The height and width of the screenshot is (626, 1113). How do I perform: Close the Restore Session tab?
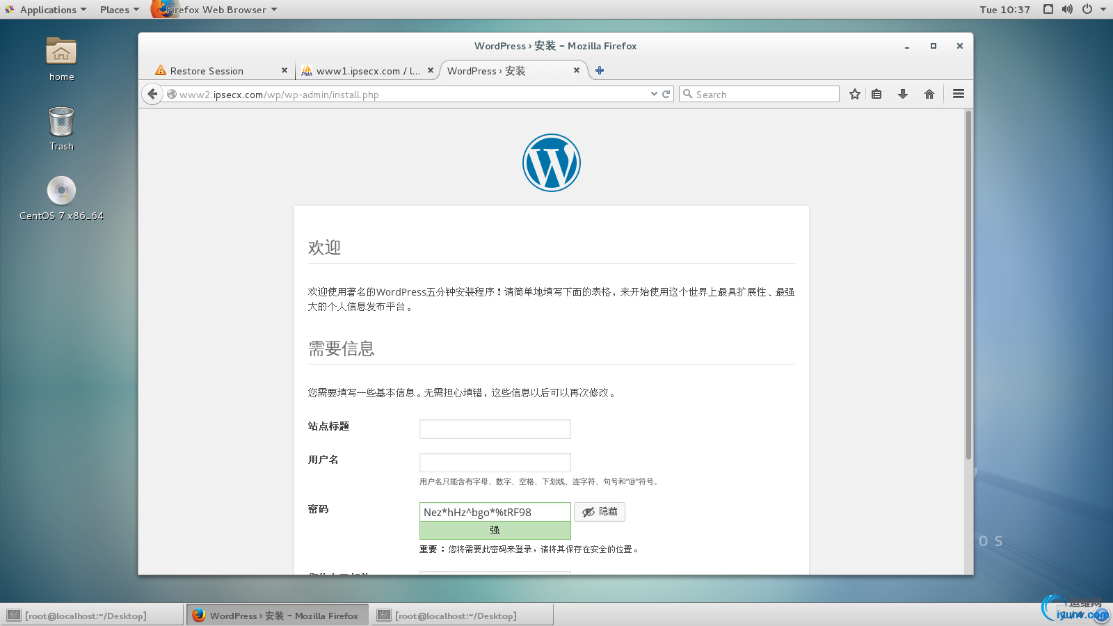pos(284,70)
